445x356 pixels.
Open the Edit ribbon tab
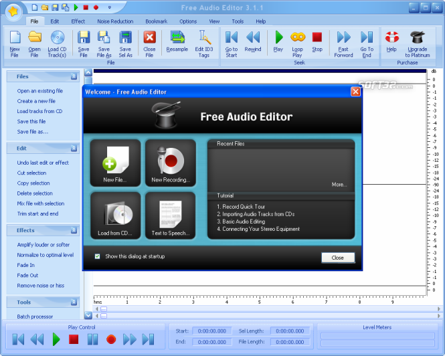tap(54, 21)
